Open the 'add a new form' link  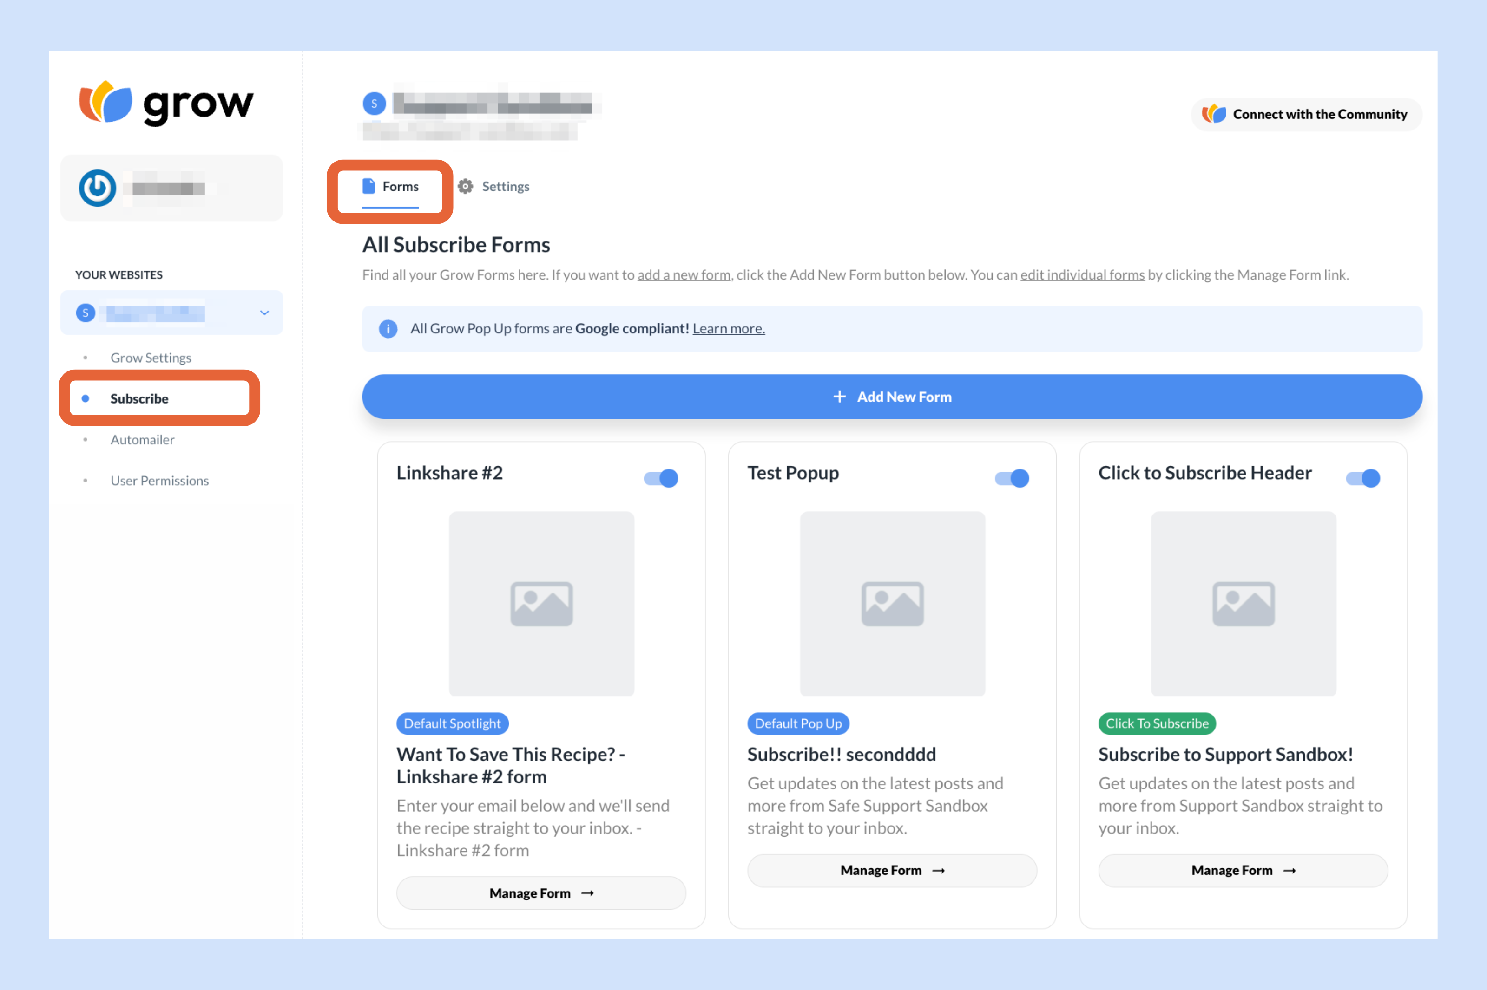(684, 274)
